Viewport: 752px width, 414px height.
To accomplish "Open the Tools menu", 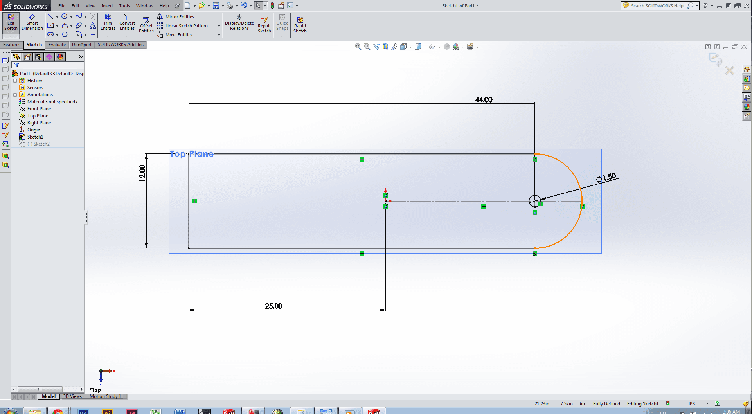I will (x=124, y=6).
